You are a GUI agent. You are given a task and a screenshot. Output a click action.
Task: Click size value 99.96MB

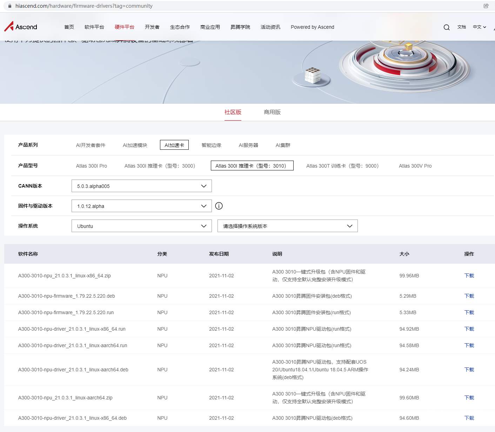[x=409, y=276]
